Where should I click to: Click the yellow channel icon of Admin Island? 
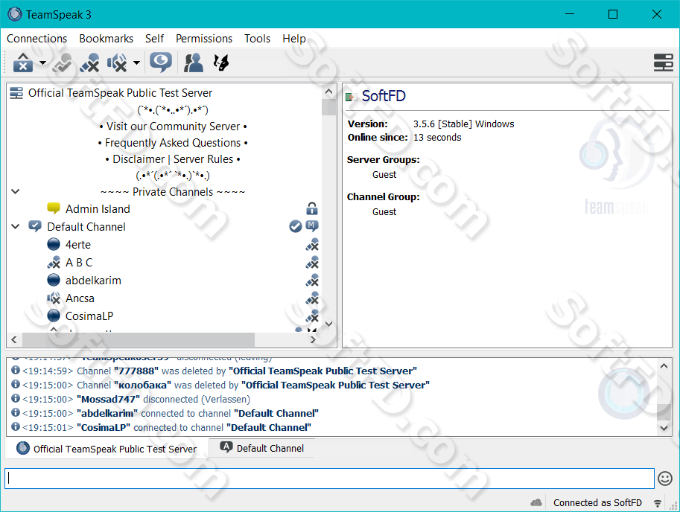(x=54, y=208)
